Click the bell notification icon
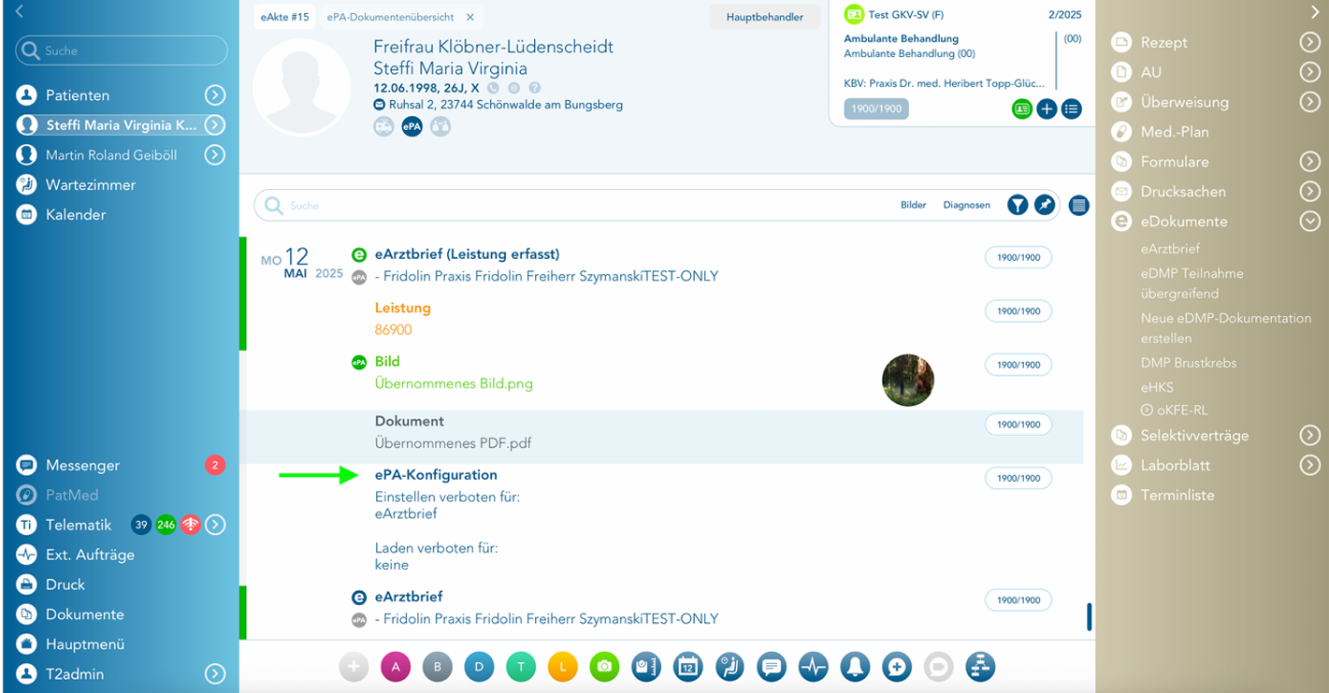This screenshot has height=693, width=1329. pos(854,667)
